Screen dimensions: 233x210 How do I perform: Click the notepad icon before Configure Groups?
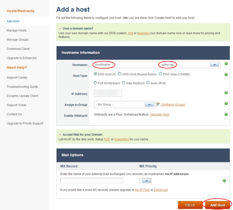point(158,104)
